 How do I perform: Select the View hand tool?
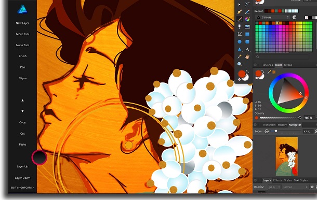[247, 57]
